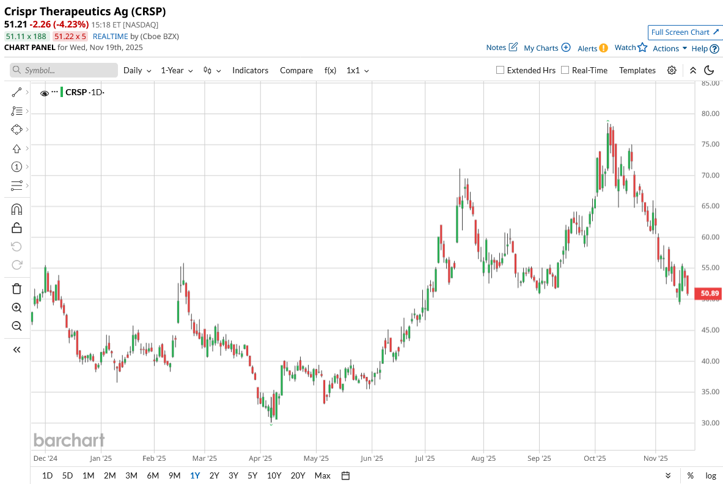Select the 10Y range tab
Viewport: 723px width, 484px height.
274,475
